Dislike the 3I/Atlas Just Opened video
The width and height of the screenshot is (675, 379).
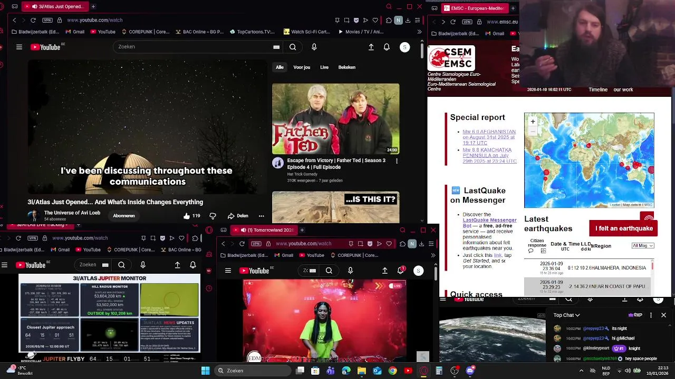point(213,216)
